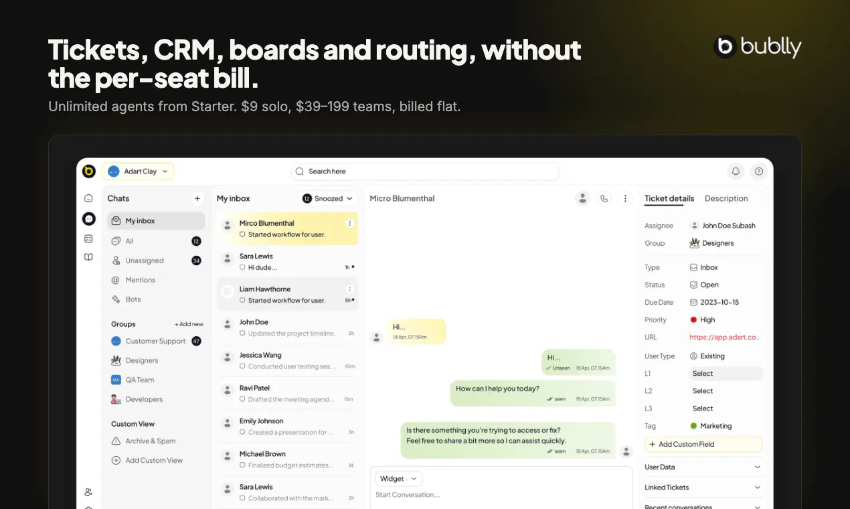Viewport: 850px width, 509px height.
Task: Click the bubbly logo in app header
Action: 89,171
